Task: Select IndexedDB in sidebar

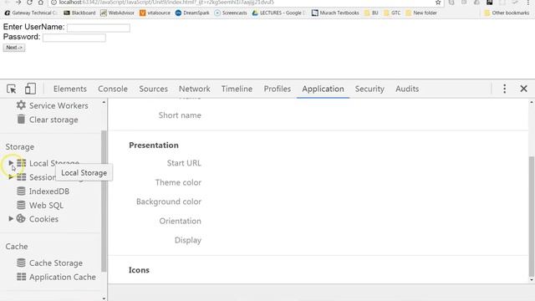Action: [x=49, y=191]
